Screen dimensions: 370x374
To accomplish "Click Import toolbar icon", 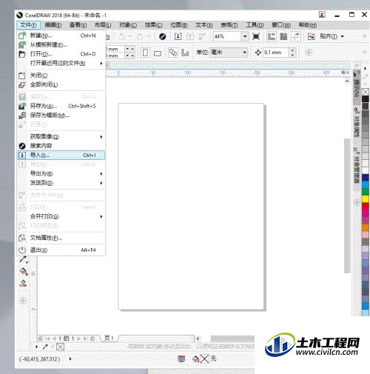I will click(x=178, y=37).
